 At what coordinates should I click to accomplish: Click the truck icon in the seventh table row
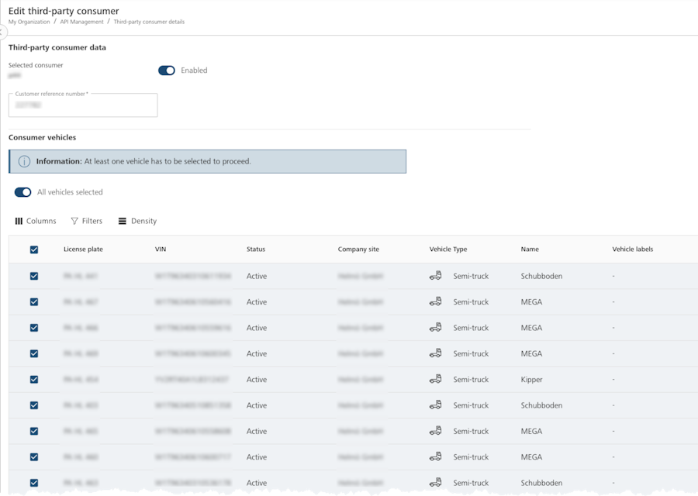tap(435, 431)
